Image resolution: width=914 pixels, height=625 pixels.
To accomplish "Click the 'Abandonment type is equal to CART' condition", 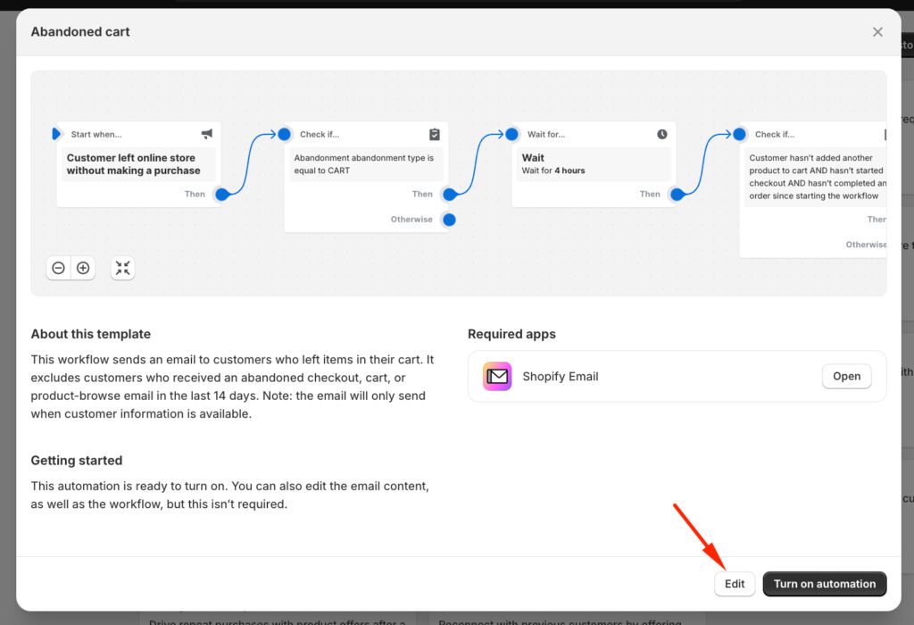I will [x=364, y=164].
